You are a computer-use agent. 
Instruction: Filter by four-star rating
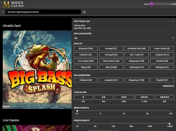pos(144,97)
